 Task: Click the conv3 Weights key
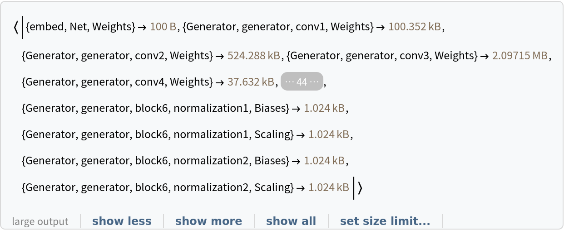(x=382, y=56)
